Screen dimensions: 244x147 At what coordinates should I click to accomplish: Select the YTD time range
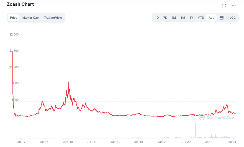click(x=201, y=18)
